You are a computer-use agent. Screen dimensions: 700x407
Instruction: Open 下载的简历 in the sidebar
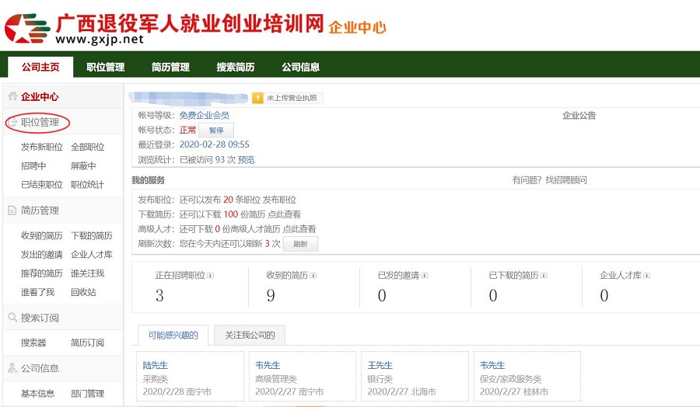(x=92, y=235)
